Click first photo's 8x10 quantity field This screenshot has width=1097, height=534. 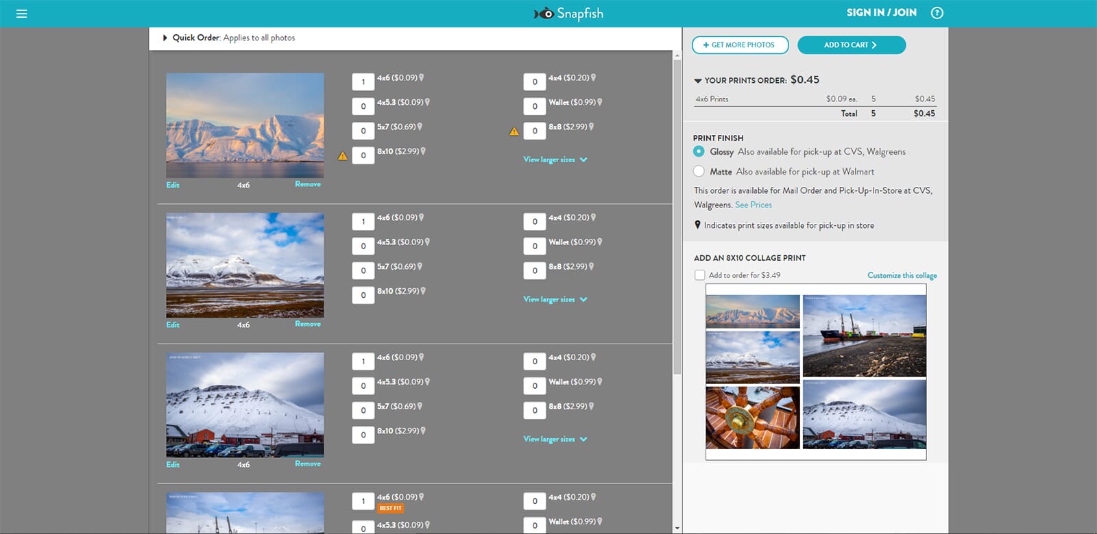(363, 155)
